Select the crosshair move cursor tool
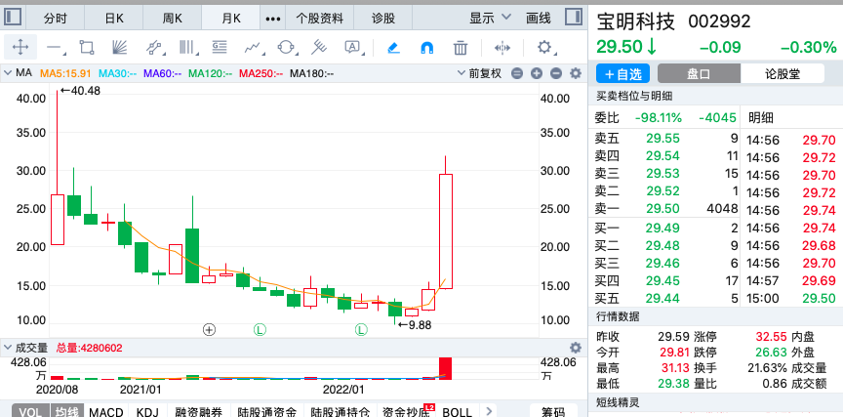The width and height of the screenshot is (843, 417). (21, 47)
